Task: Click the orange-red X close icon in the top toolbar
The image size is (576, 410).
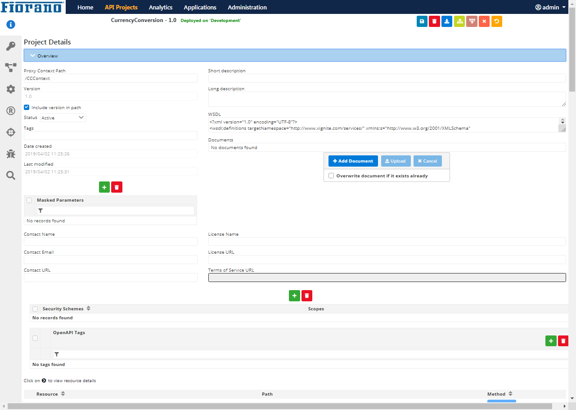Action: 484,21
